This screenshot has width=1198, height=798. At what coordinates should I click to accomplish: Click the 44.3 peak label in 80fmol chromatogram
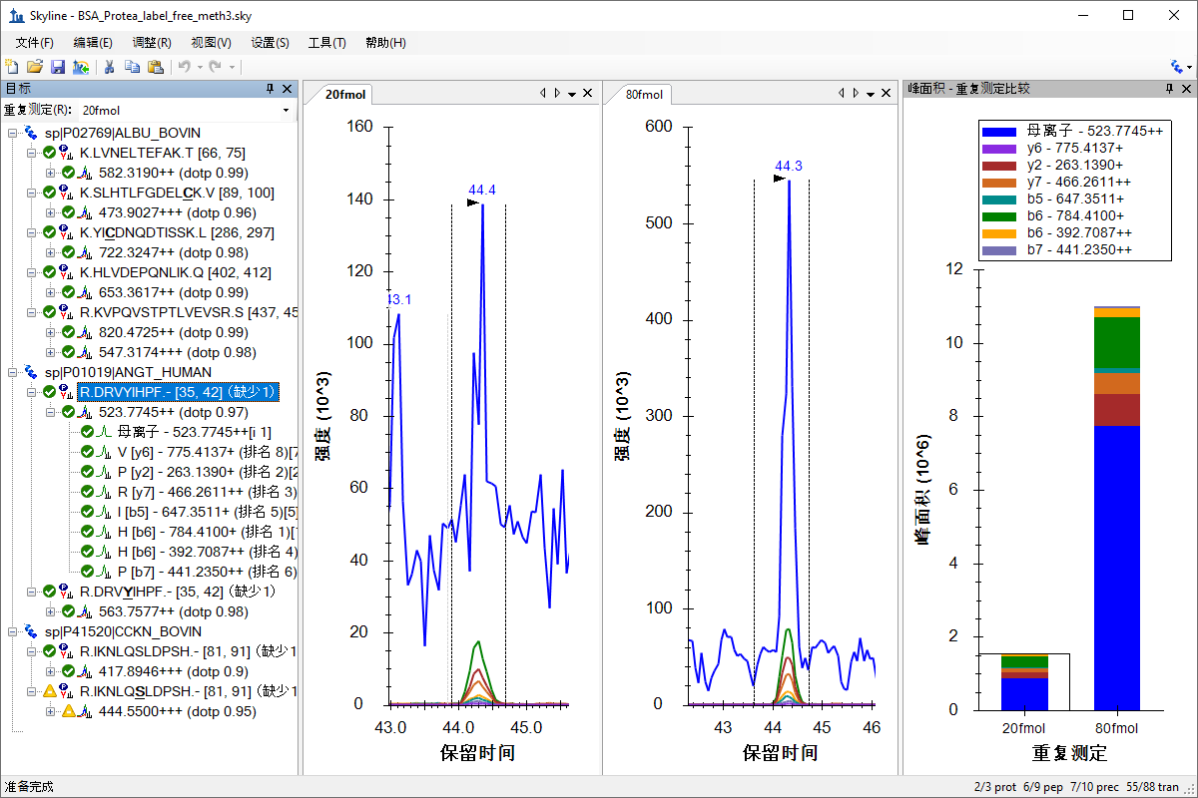tap(789, 166)
